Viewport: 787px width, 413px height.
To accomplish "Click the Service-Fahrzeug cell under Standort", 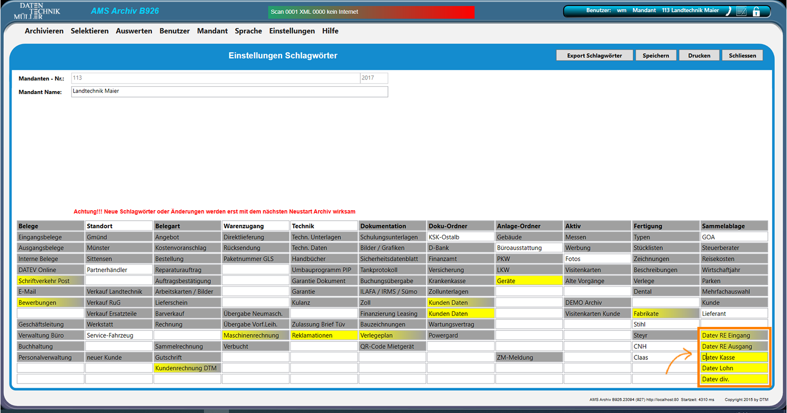I will click(119, 335).
